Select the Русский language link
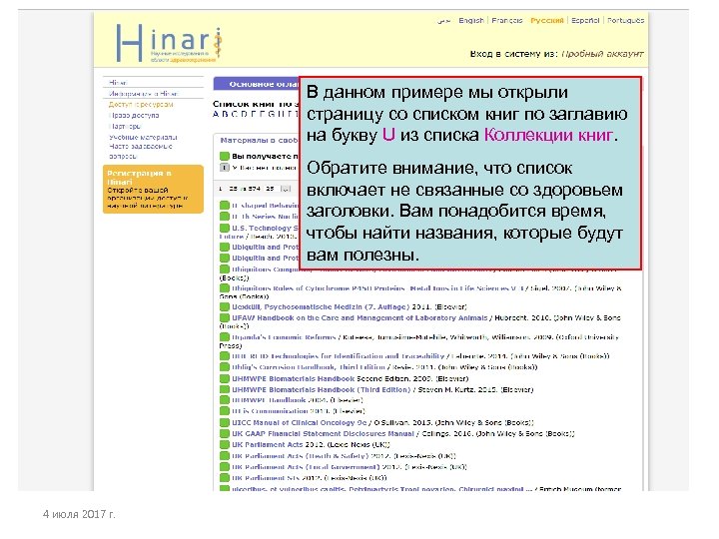Viewport: 719px width, 539px height. pos(546,20)
